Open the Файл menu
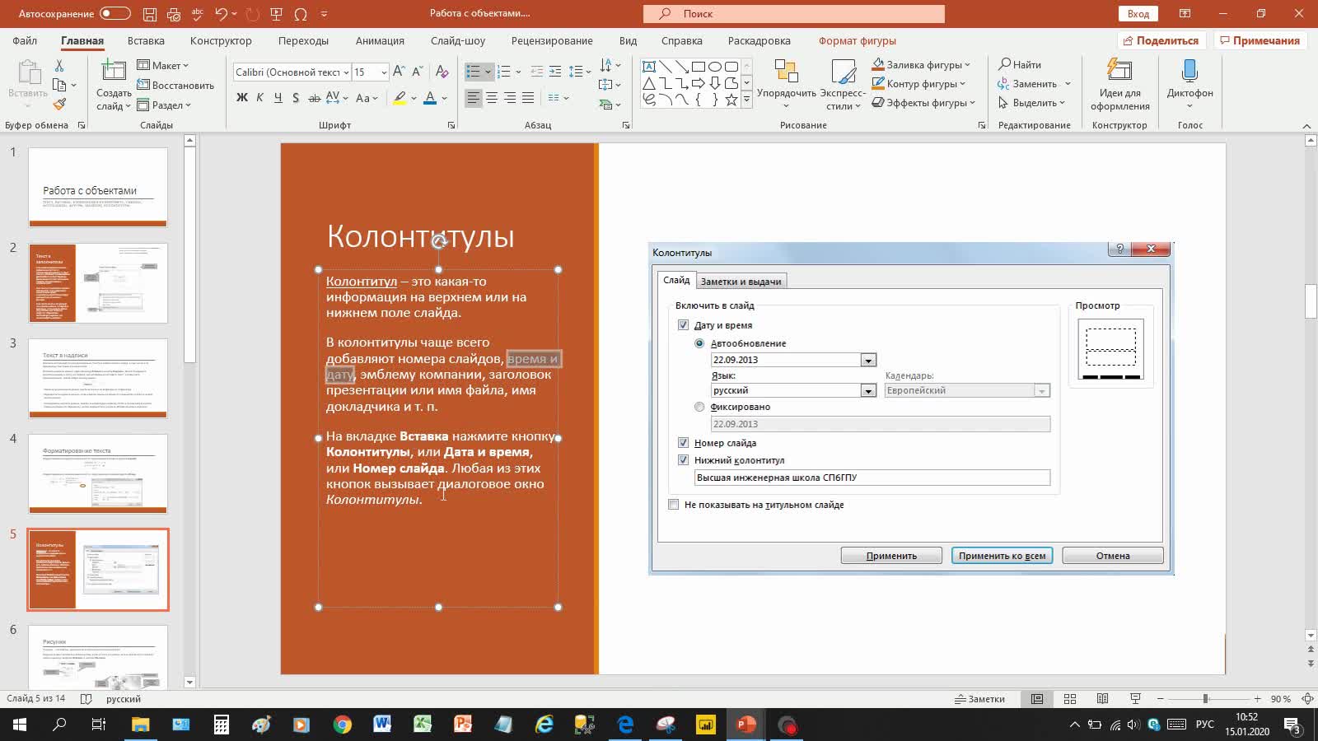This screenshot has height=741, width=1318. coord(25,40)
